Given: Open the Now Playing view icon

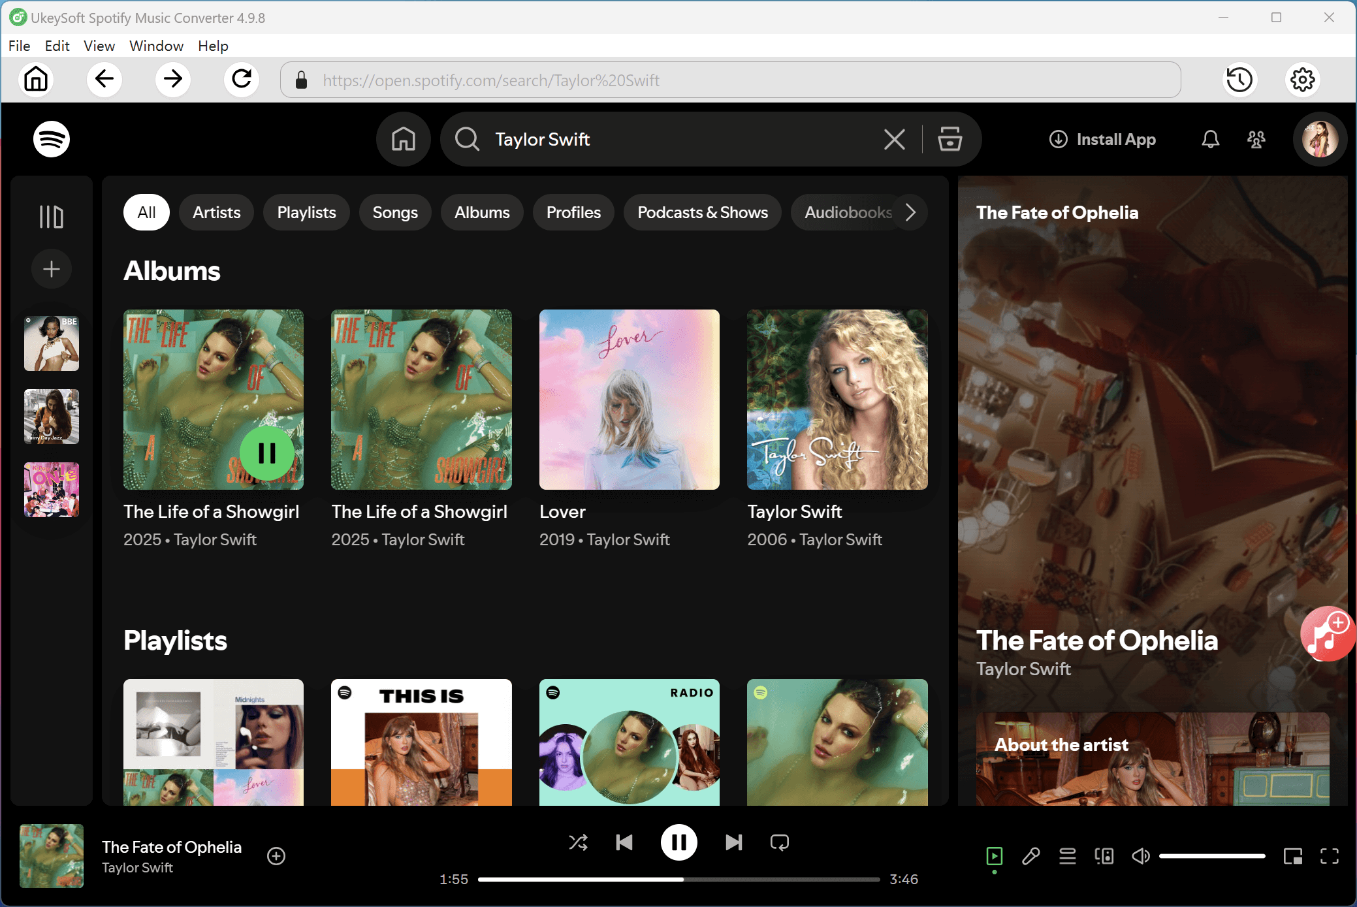Looking at the screenshot, I should [995, 856].
